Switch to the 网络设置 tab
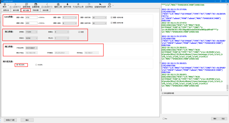 tap(36, 10)
